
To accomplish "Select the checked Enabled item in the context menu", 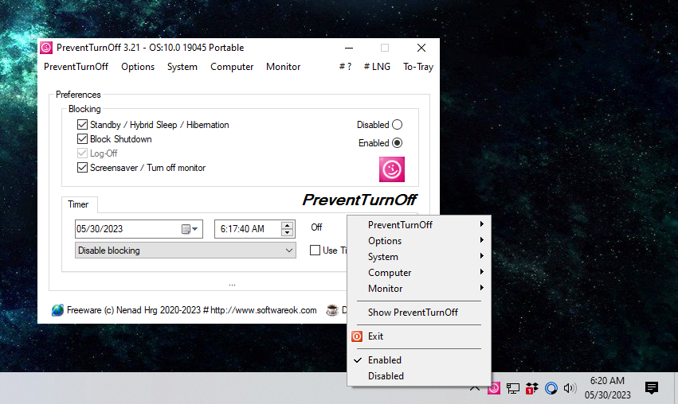I will (419, 360).
